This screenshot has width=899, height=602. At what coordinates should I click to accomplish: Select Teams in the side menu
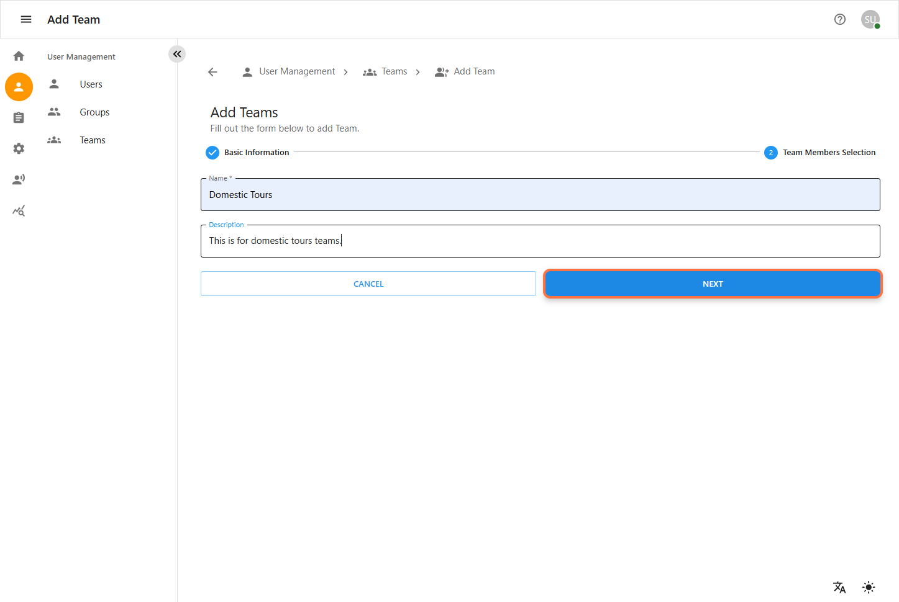click(x=93, y=140)
